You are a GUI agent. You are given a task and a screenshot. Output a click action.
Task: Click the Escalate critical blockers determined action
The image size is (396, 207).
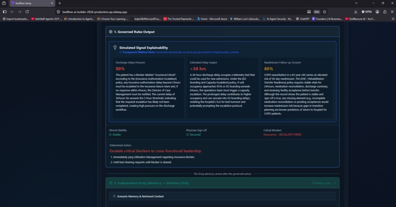click(156, 151)
